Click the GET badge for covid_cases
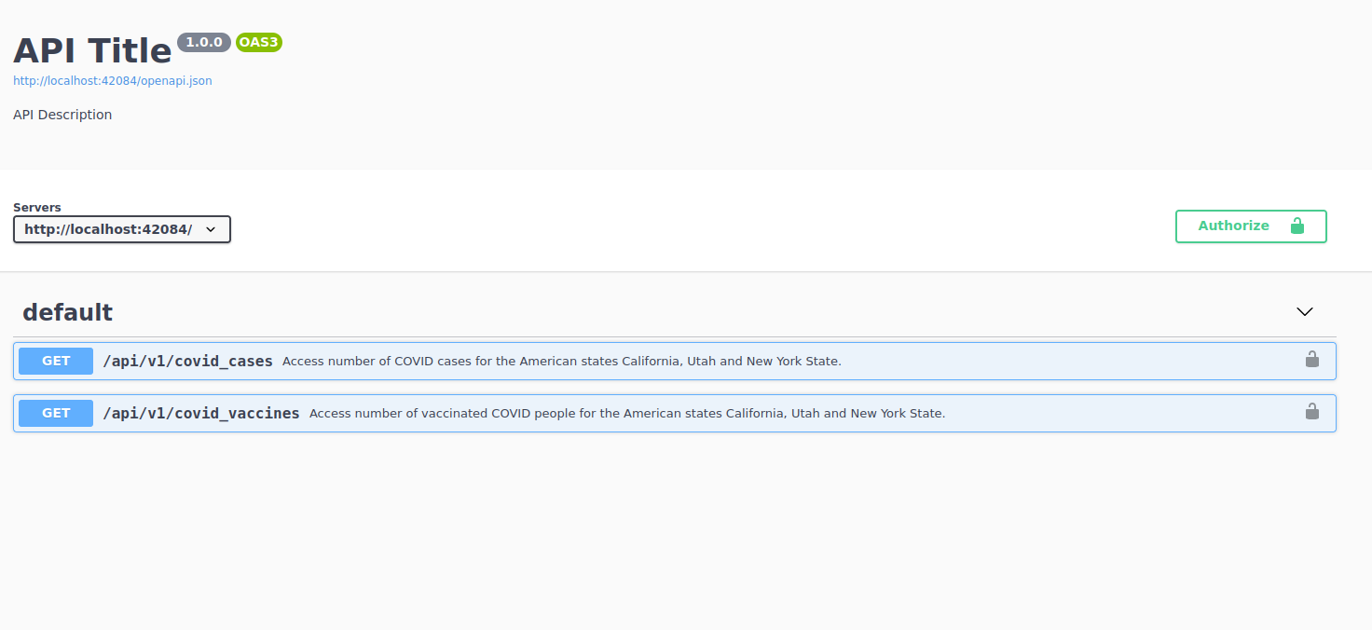This screenshot has width=1372, height=630. click(56, 361)
